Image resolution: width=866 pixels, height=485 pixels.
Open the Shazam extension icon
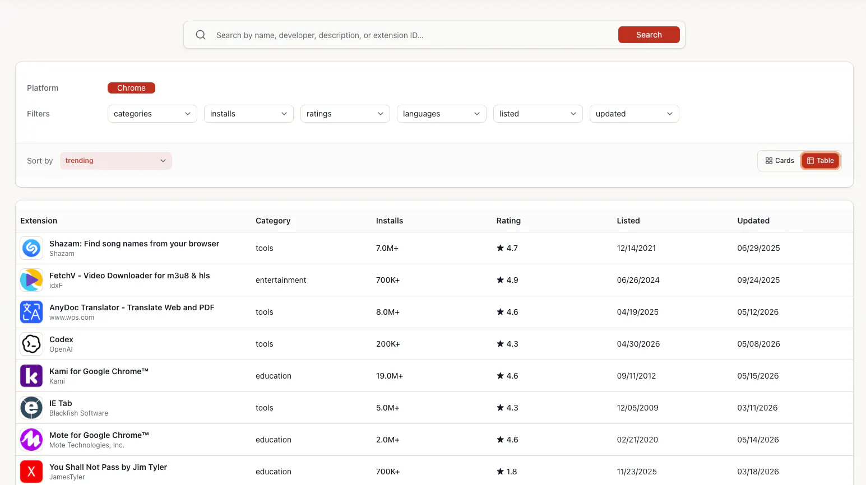pos(31,248)
